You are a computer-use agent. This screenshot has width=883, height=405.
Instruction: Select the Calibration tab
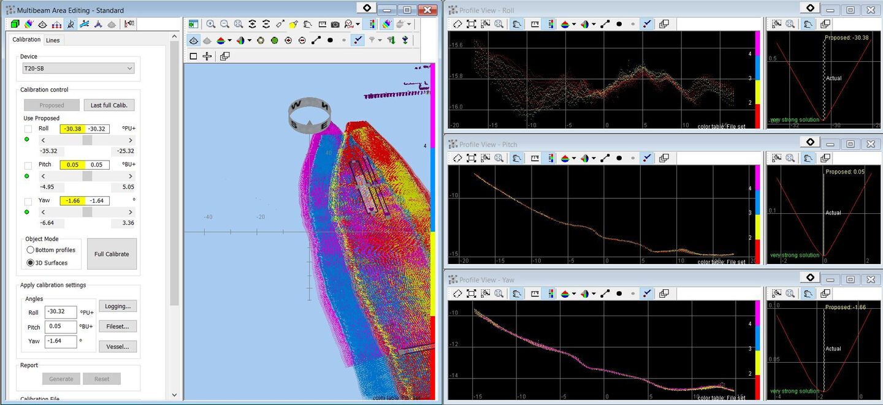26,40
